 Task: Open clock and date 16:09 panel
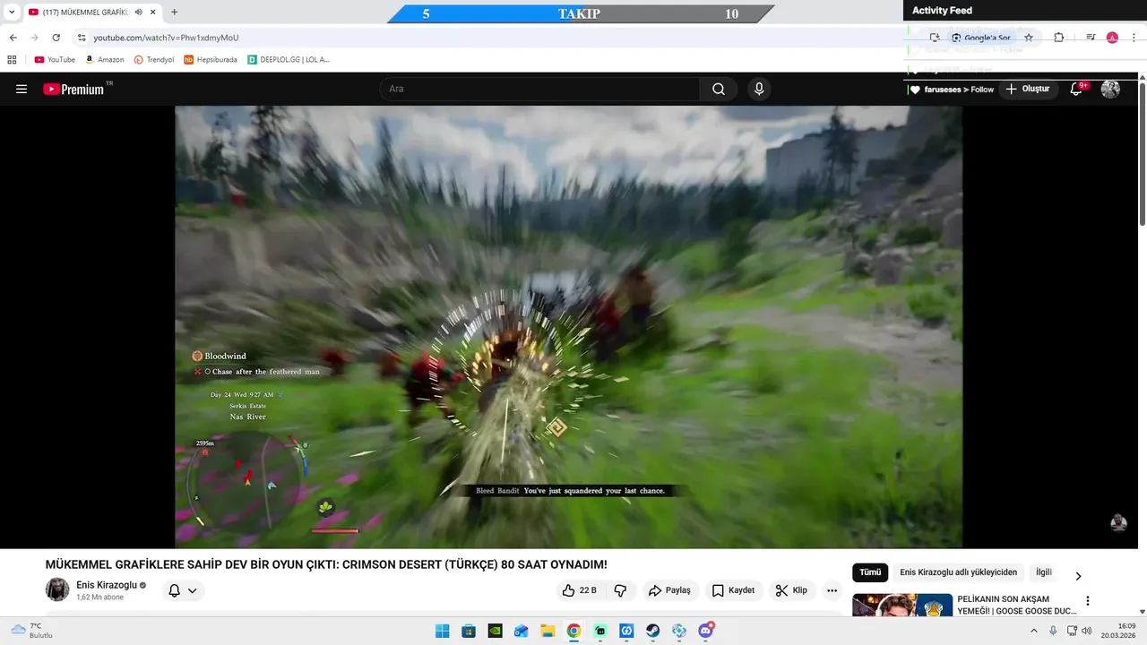coord(1118,631)
